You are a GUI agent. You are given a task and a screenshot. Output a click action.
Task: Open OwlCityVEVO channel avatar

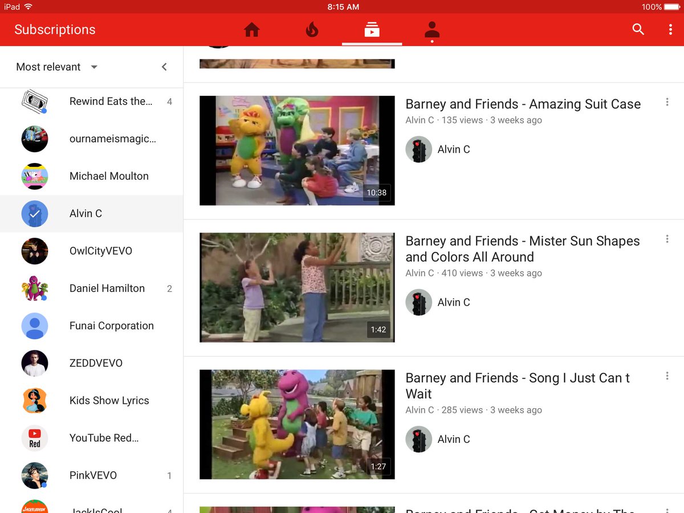pos(35,251)
